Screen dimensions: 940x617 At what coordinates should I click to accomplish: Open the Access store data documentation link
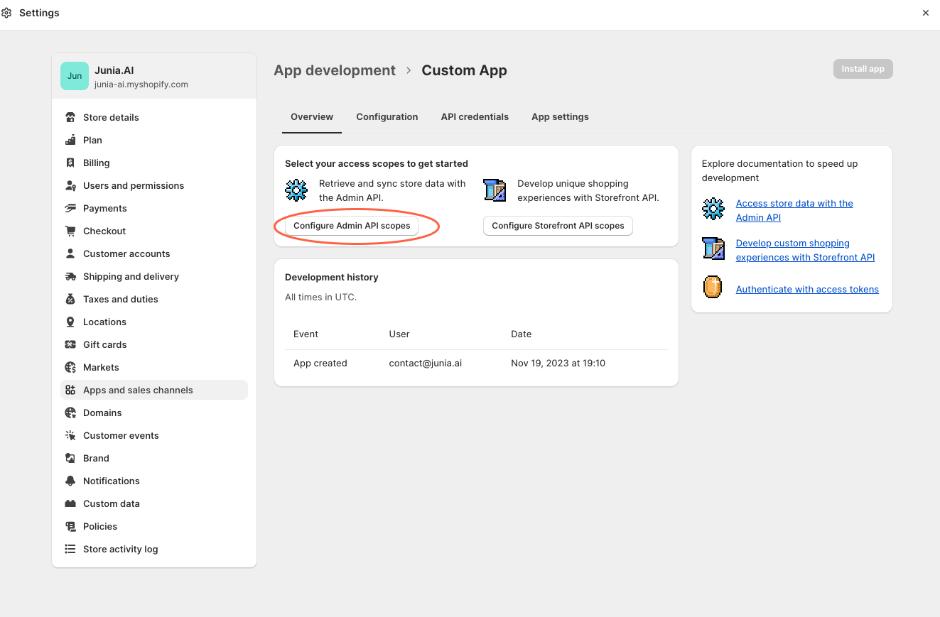[x=794, y=210]
